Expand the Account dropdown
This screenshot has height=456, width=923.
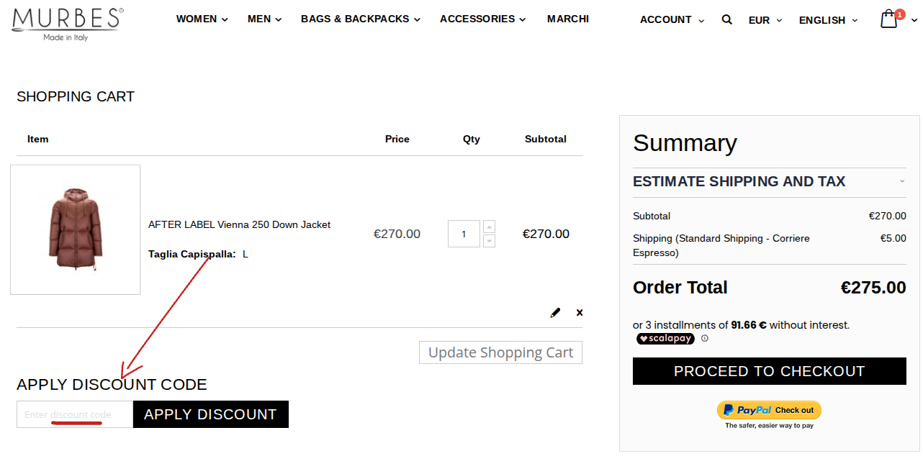(672, 20)
